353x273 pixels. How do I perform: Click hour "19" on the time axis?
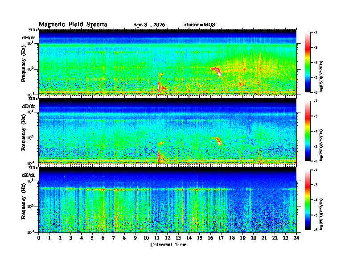[x=242, y=238]
